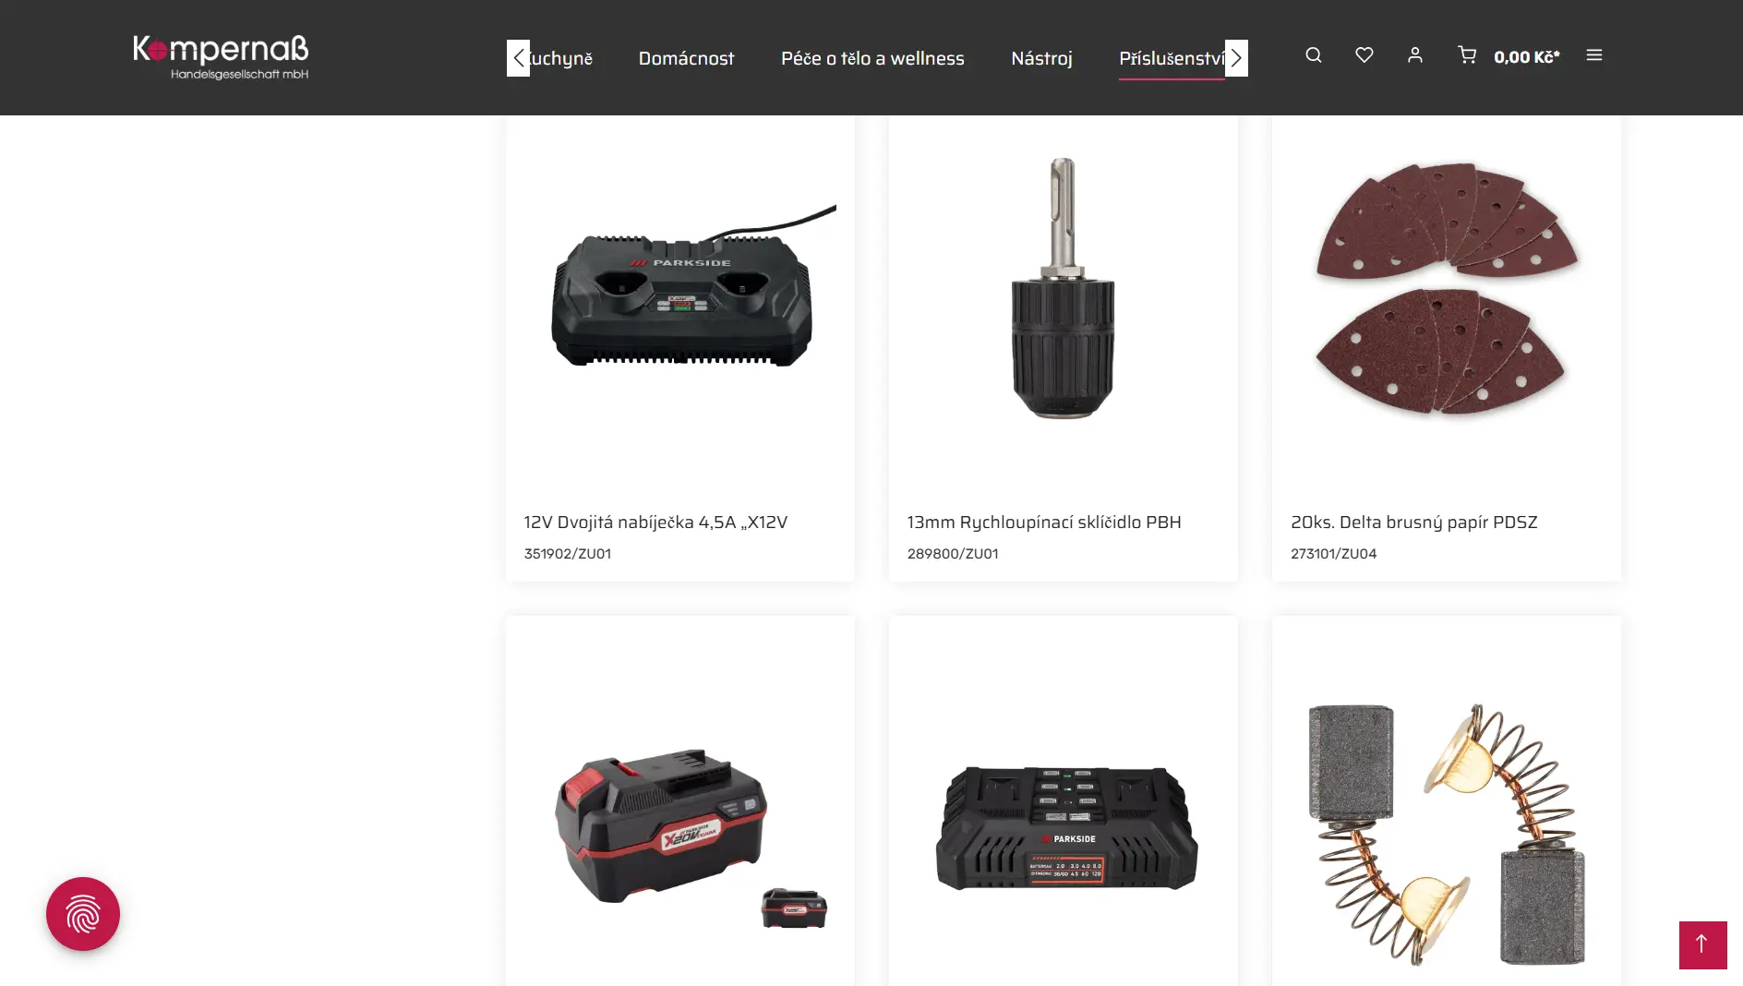Open the user account icon

click(x=1414, y=55)
